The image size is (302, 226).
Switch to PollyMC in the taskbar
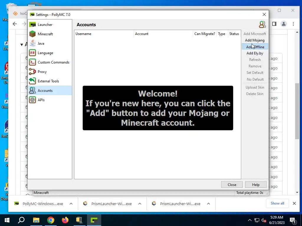[94, 220]
